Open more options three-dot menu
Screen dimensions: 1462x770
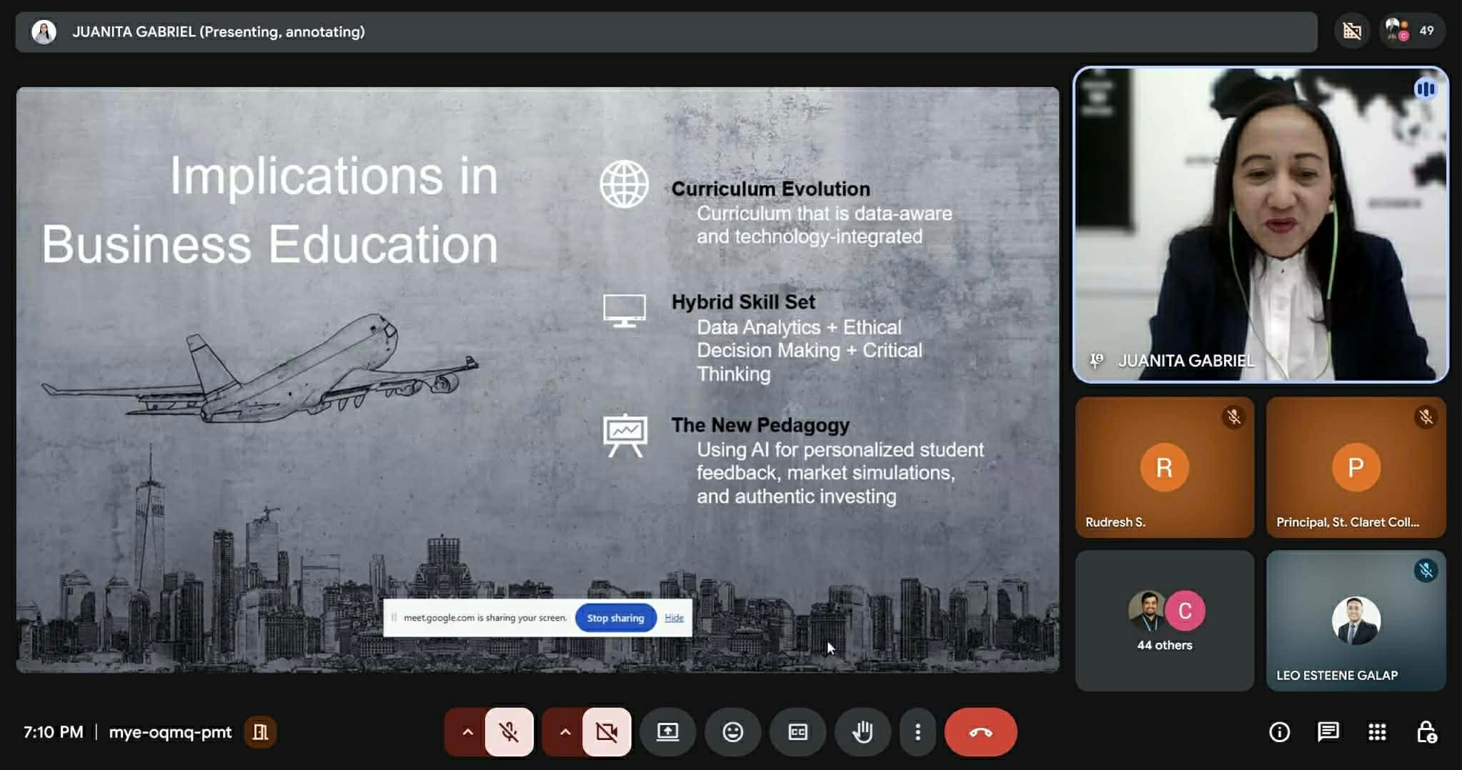point(918,732)
